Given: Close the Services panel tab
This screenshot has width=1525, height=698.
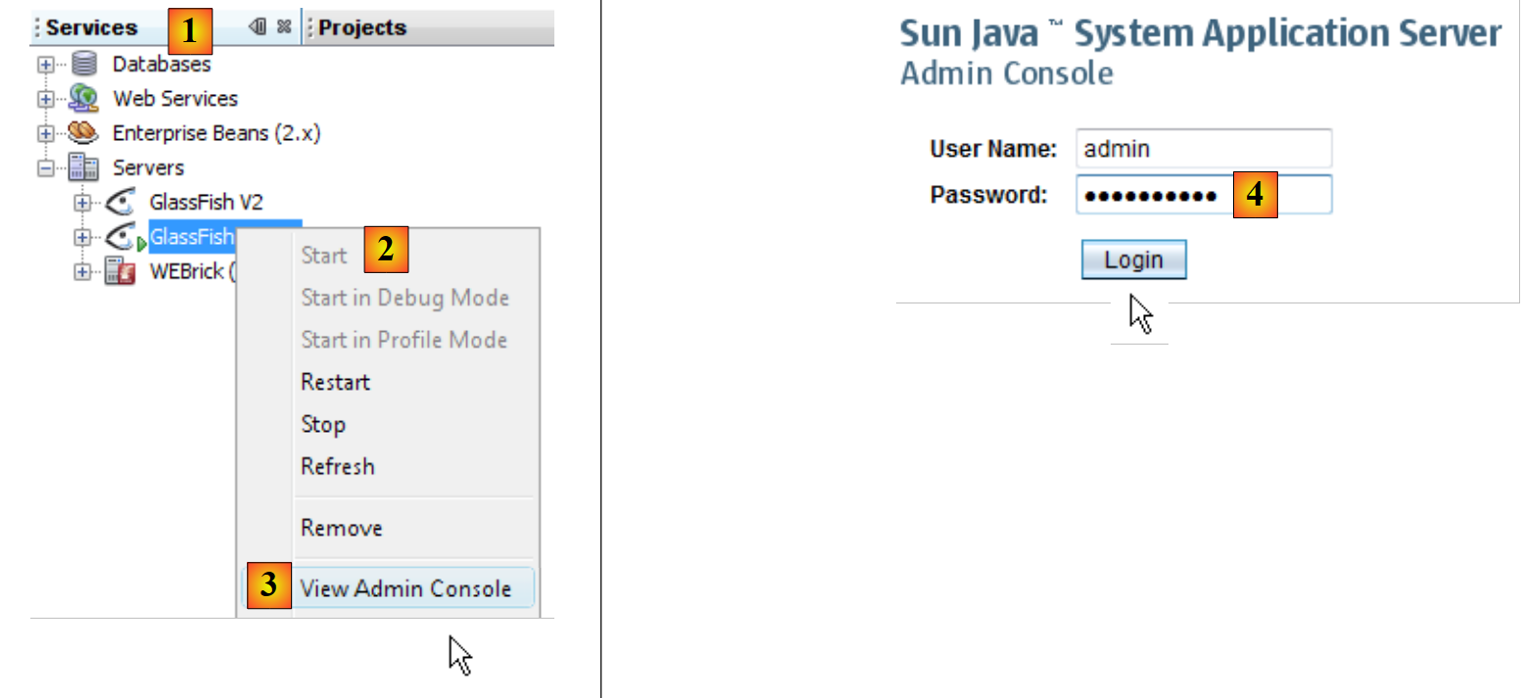Looking at the screenshot, I should [x=284, y=27].
